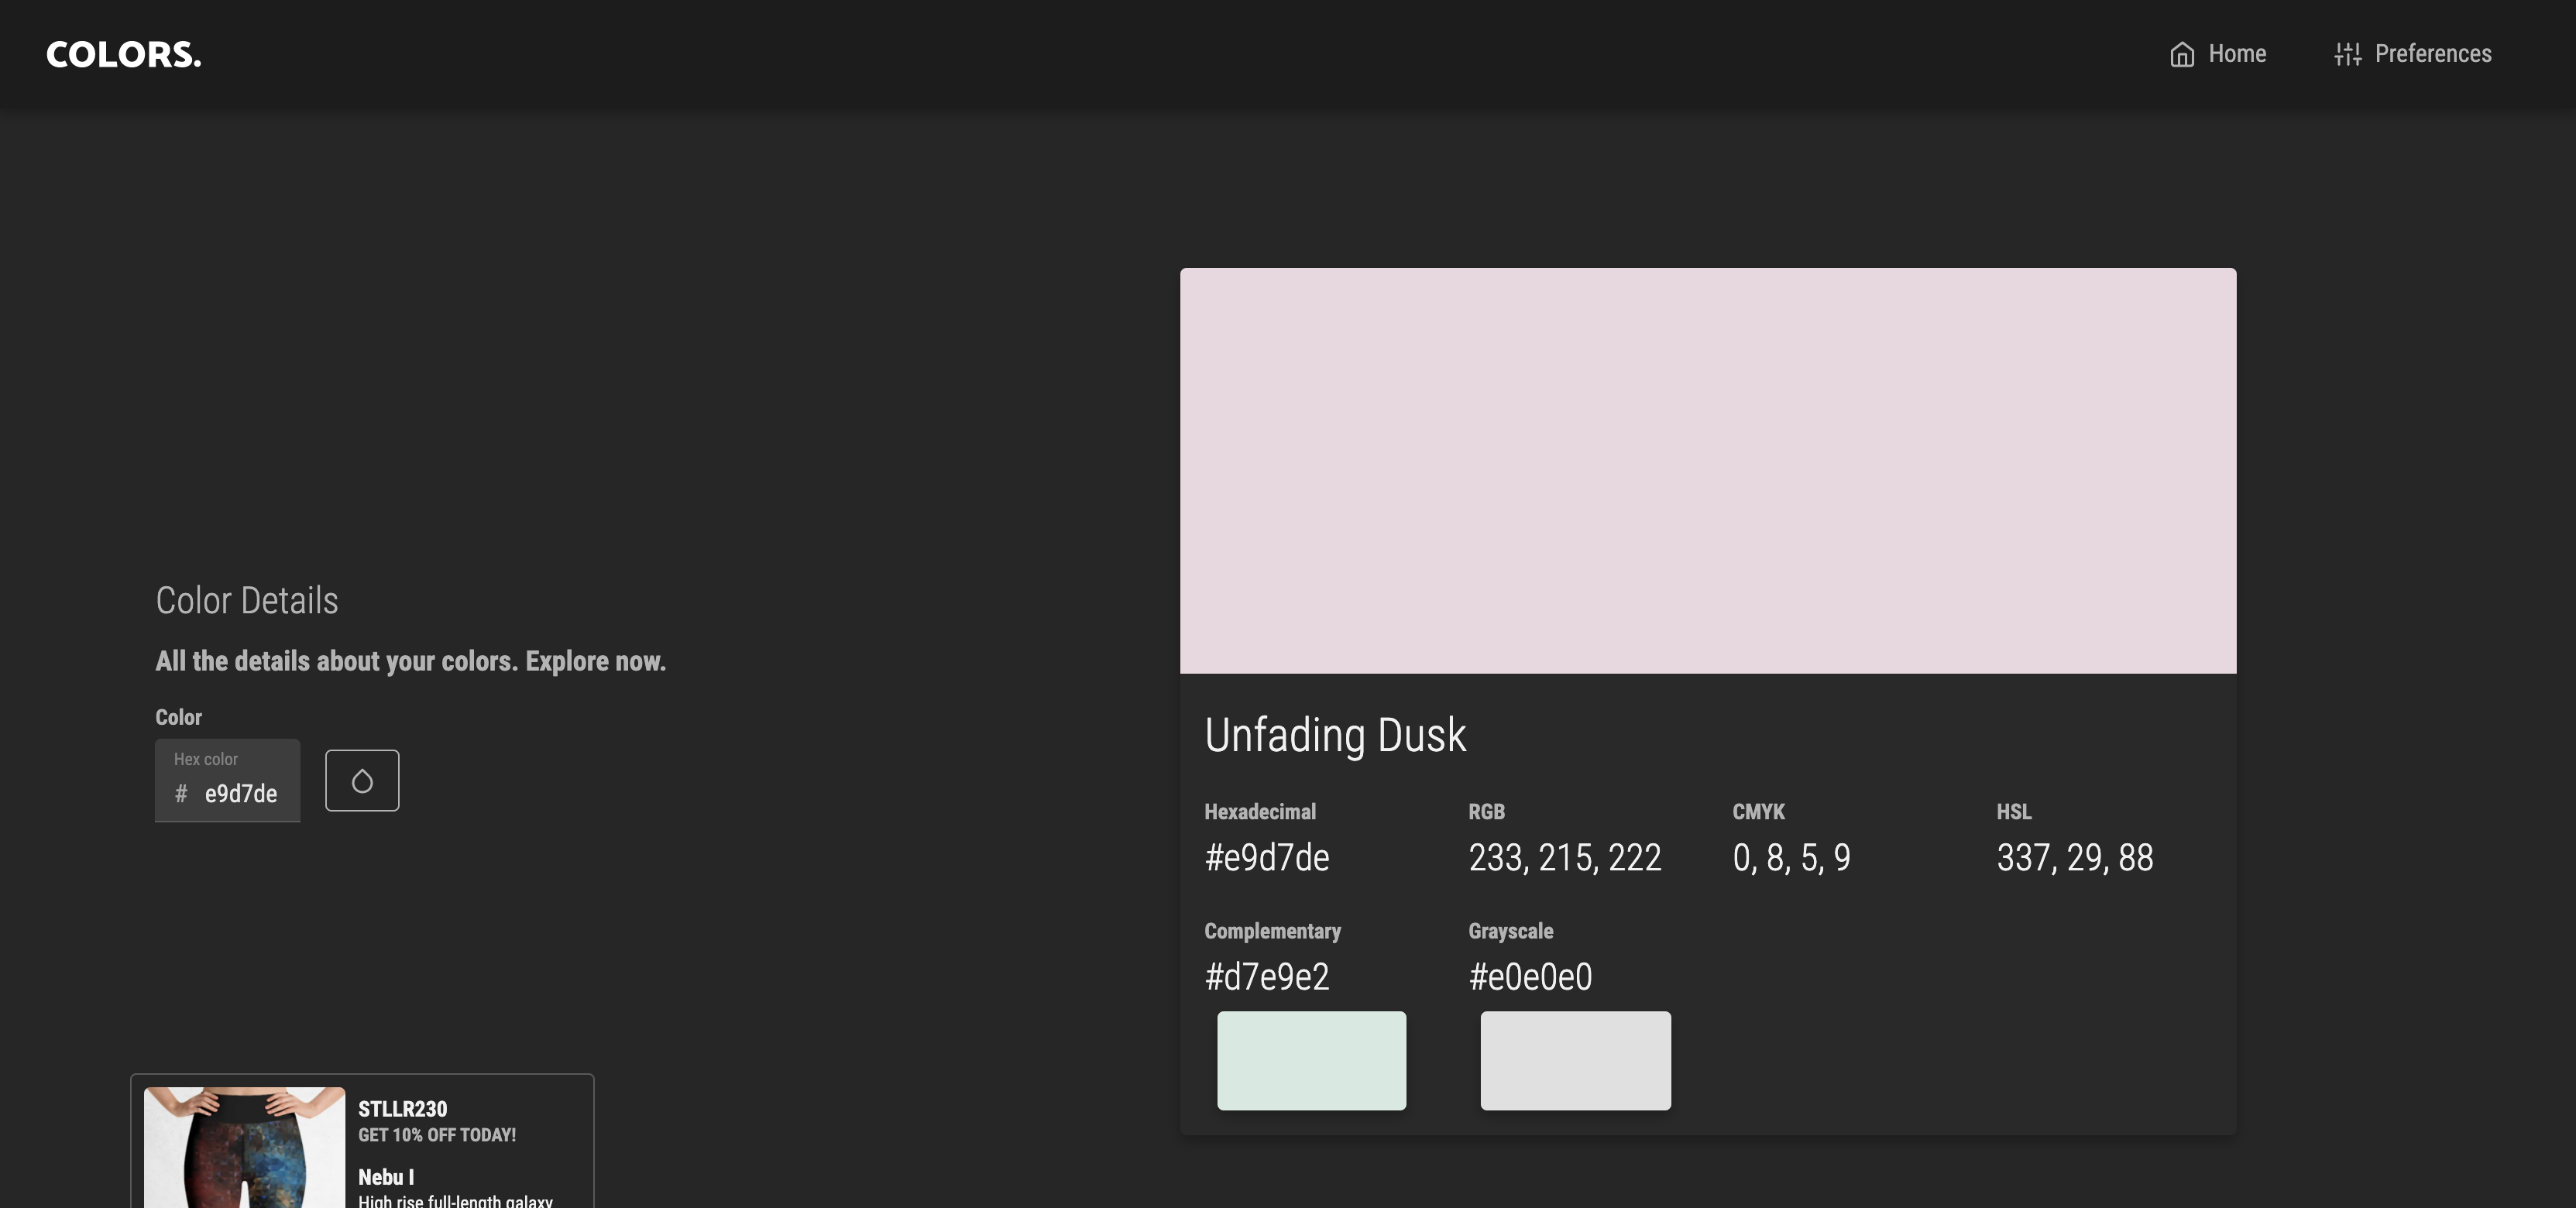Click the complementary hex #d7e9e2

(x=1266, y=976)
